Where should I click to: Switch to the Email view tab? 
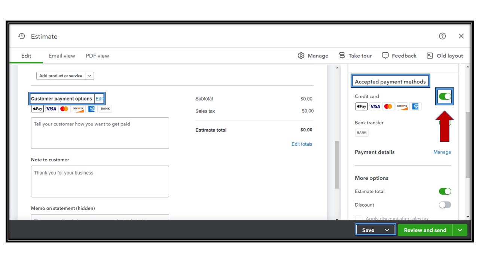click(x=62, y=56)
